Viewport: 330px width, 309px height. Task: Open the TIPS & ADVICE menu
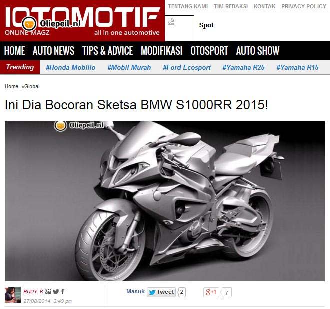(108, 51)
